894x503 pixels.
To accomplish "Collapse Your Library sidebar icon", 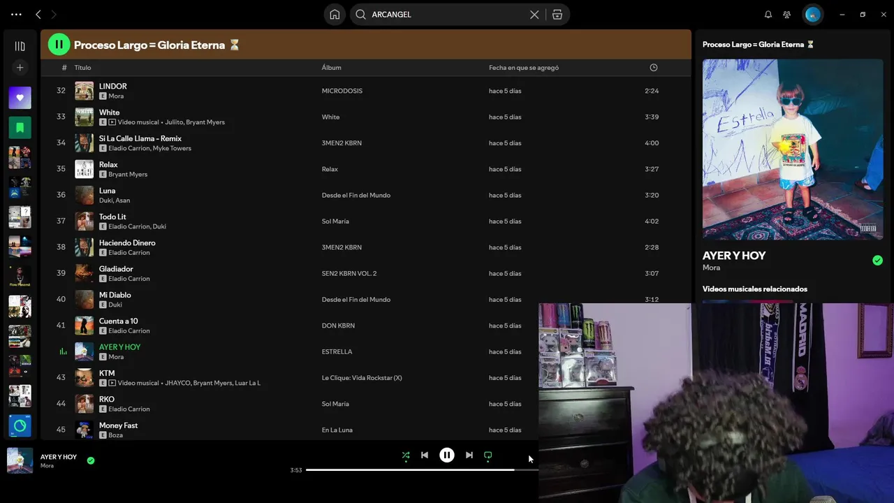I will click(20, 46).
